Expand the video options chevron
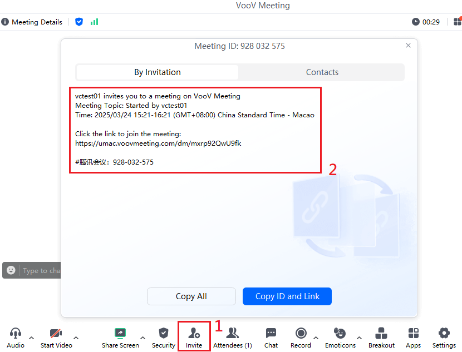Viewport: 462px width, 352px height. click(x=76, y=338)
